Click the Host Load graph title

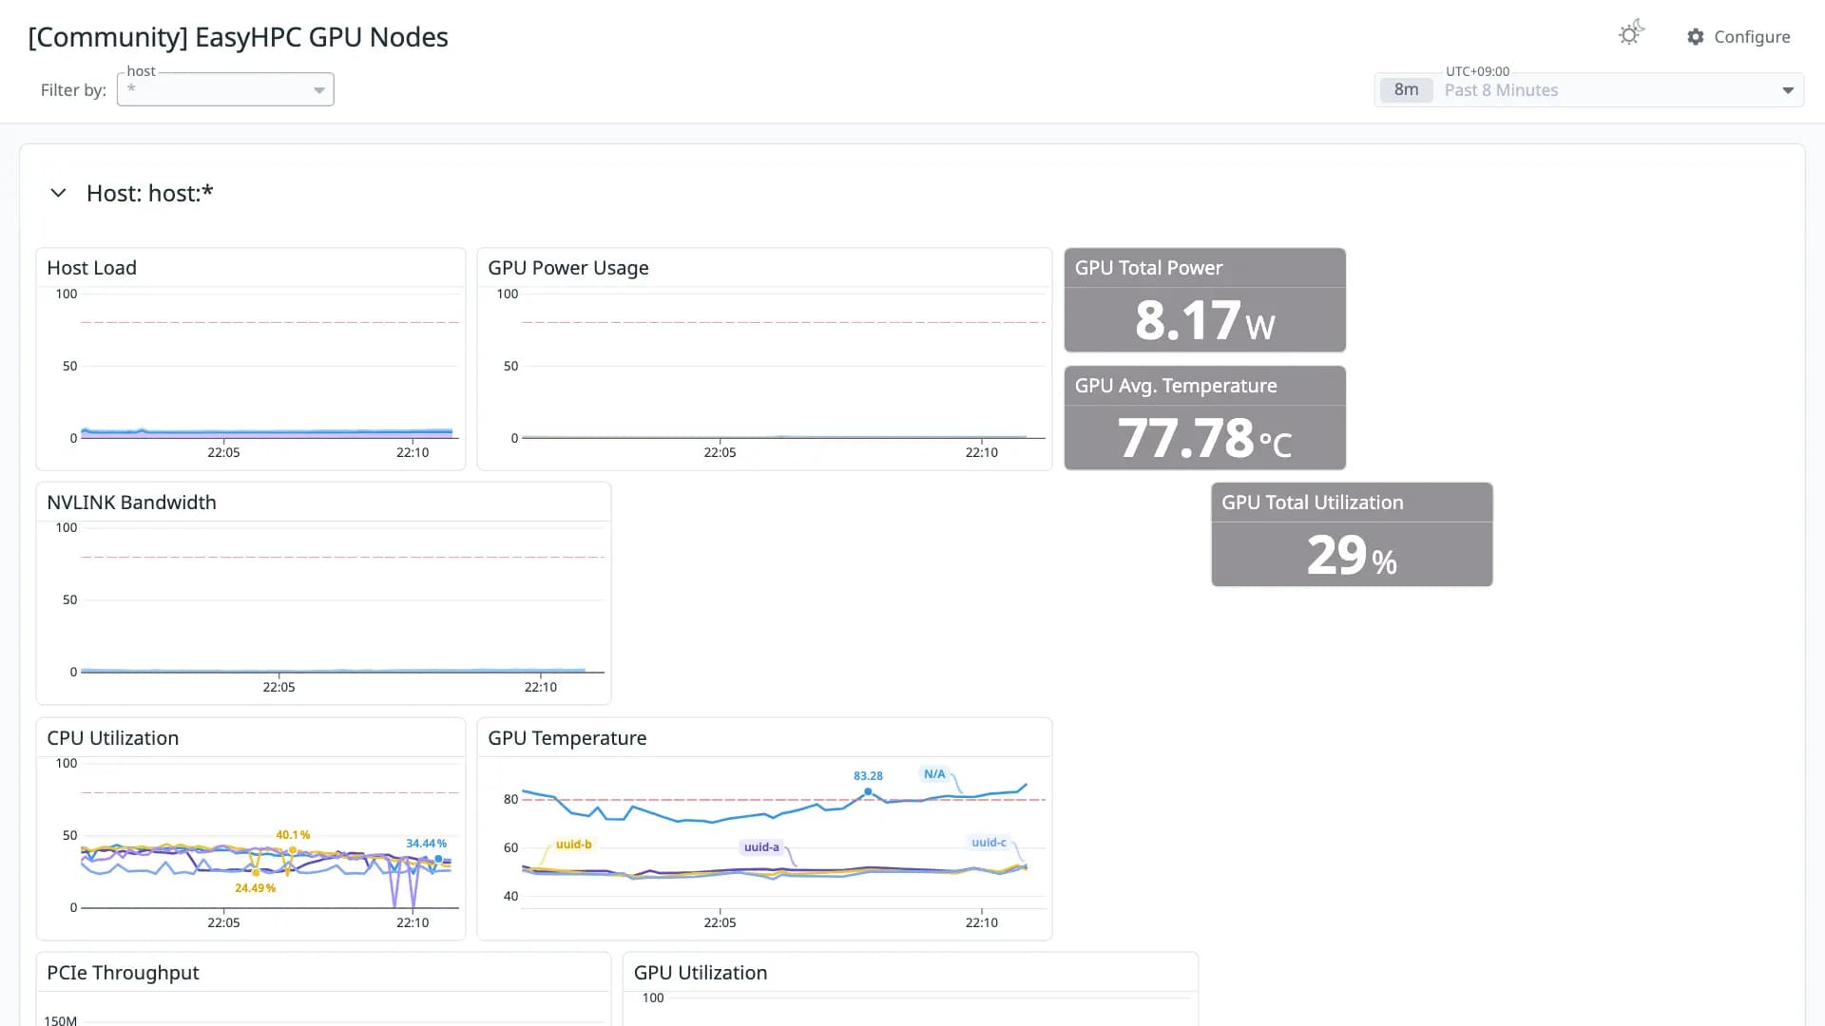91,268
